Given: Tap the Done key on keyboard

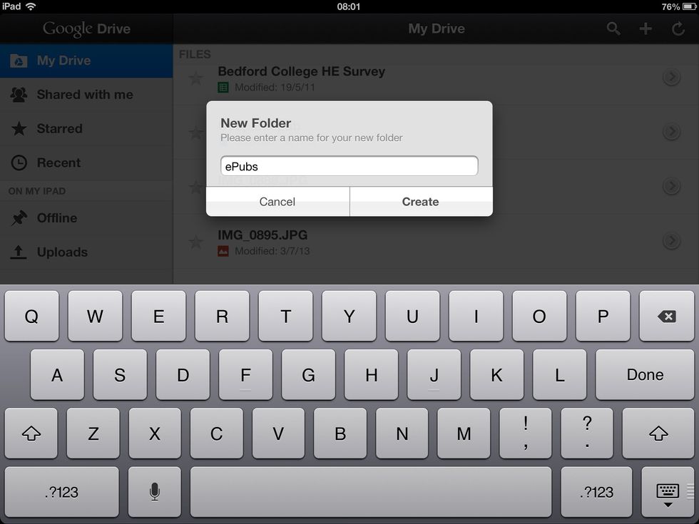Looking at the screenshot, I should [x=645, y=375].
